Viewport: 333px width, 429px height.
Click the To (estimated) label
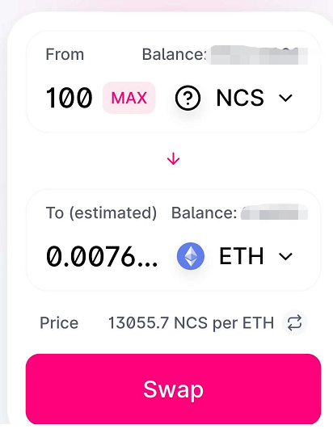[101, 212]
